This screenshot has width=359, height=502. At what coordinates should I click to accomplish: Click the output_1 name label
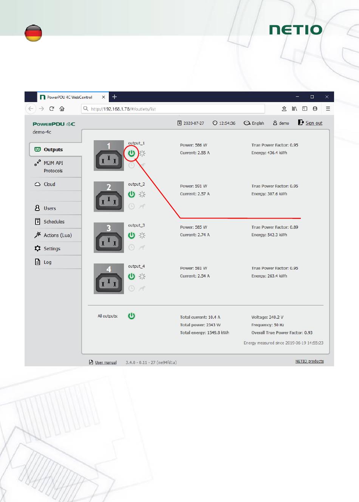[136, 143]
